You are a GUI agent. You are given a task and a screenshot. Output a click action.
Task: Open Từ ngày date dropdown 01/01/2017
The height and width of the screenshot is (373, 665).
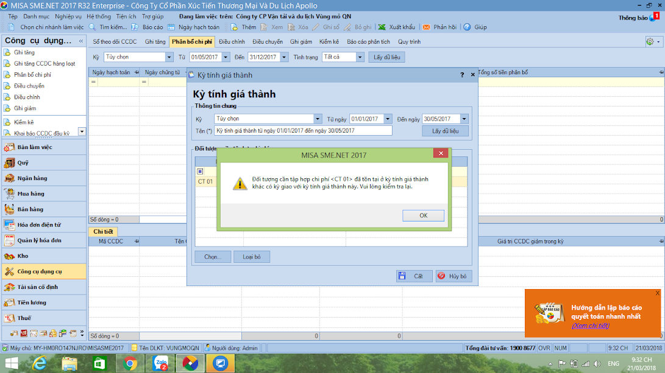pyautogui.click(x=388, y=119)
